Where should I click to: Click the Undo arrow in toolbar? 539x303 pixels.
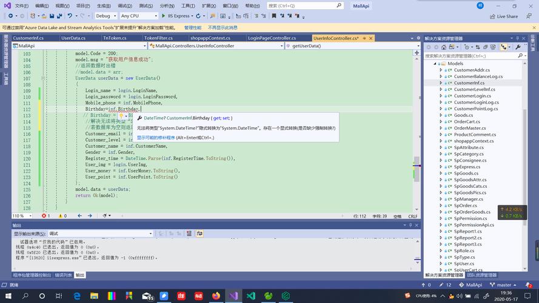tap(70, 16)
